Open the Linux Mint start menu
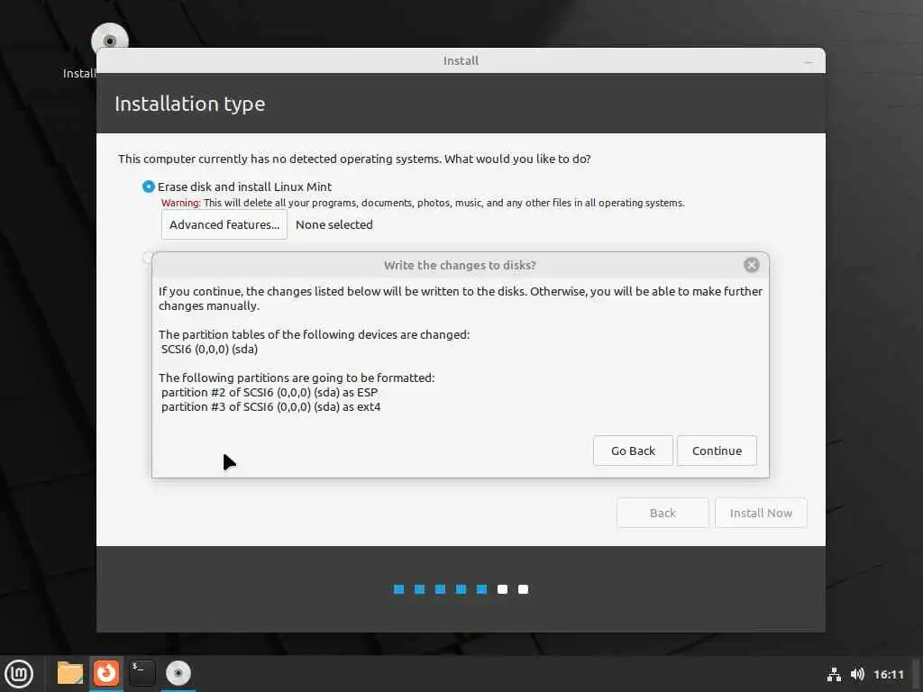 point(19,674)
